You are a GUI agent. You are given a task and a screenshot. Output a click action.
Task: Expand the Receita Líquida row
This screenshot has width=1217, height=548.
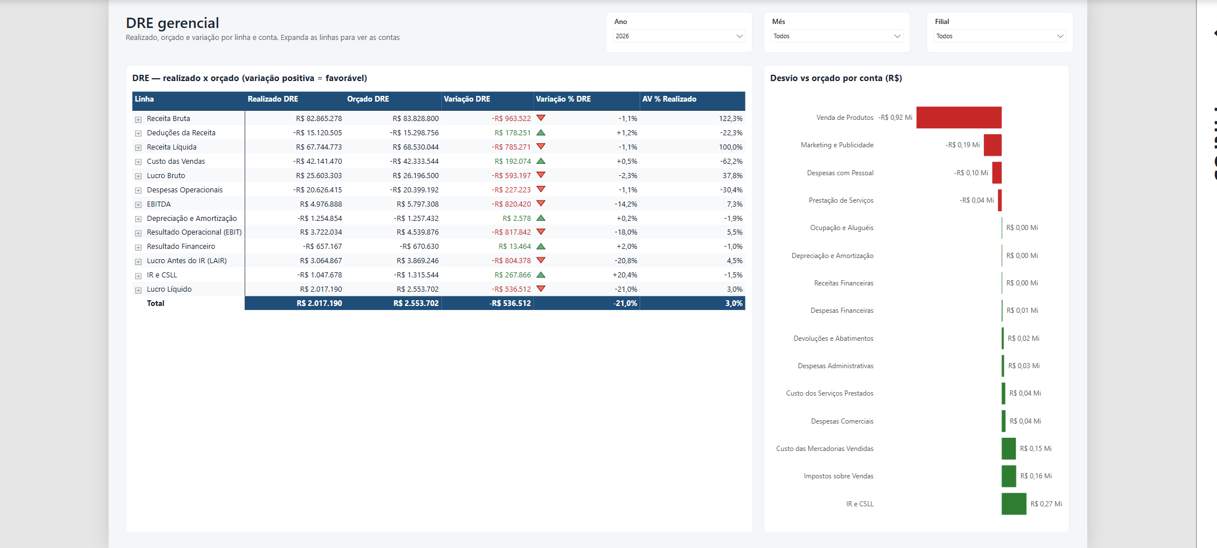(138, 148)
